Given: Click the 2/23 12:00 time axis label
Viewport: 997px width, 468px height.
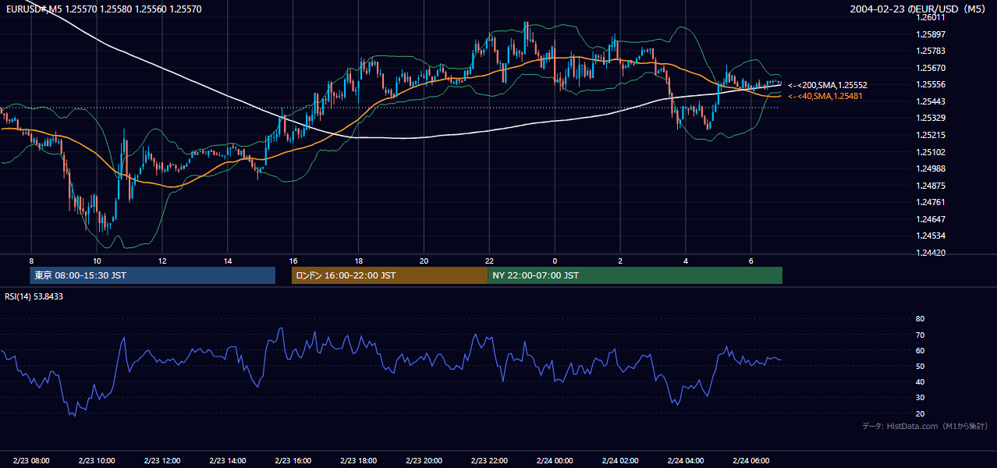Looking at the screenshot, I should (x=162, y=461).
